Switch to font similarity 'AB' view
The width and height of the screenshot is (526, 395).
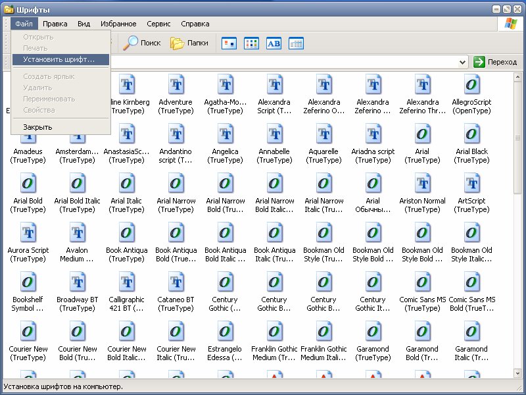[274, 43]
